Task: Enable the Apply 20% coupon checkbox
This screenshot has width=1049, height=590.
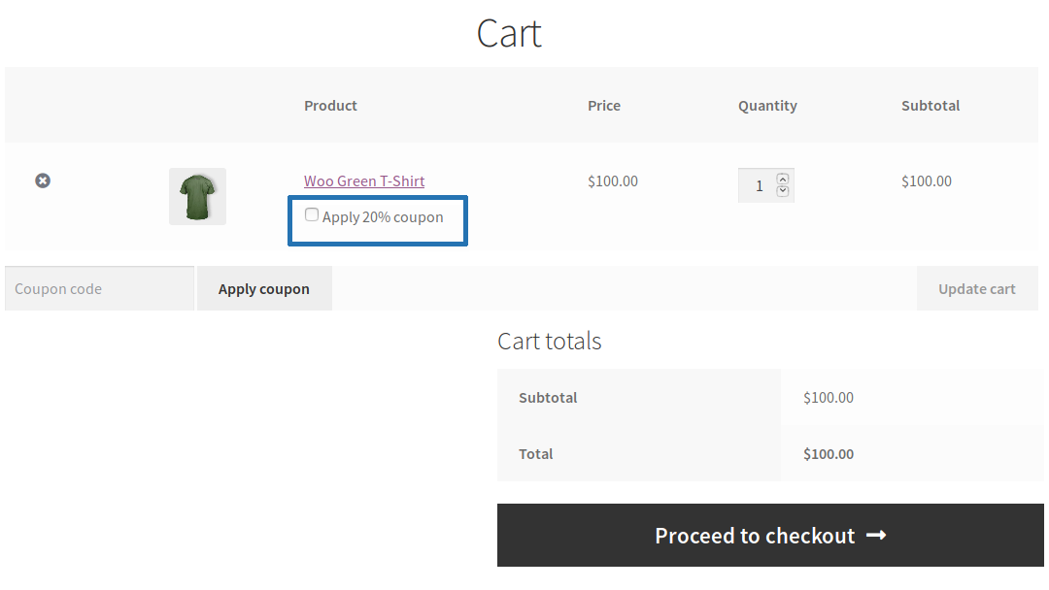Action: (x=311, y=213)
